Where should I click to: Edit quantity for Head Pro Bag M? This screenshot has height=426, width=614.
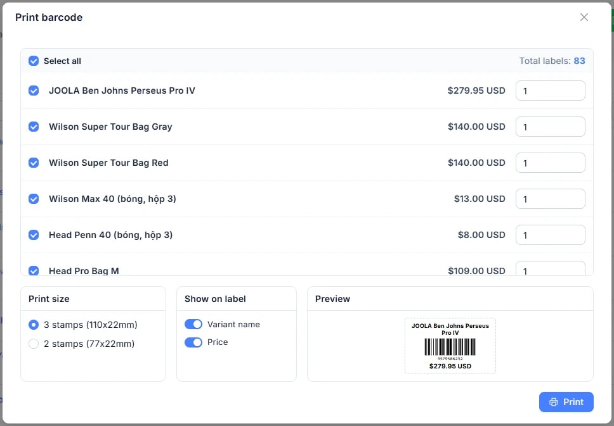click(550, 269)
